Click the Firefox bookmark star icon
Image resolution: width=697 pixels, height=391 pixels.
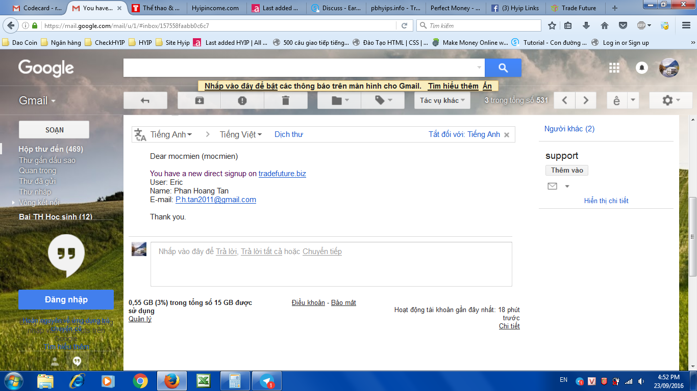552,25
